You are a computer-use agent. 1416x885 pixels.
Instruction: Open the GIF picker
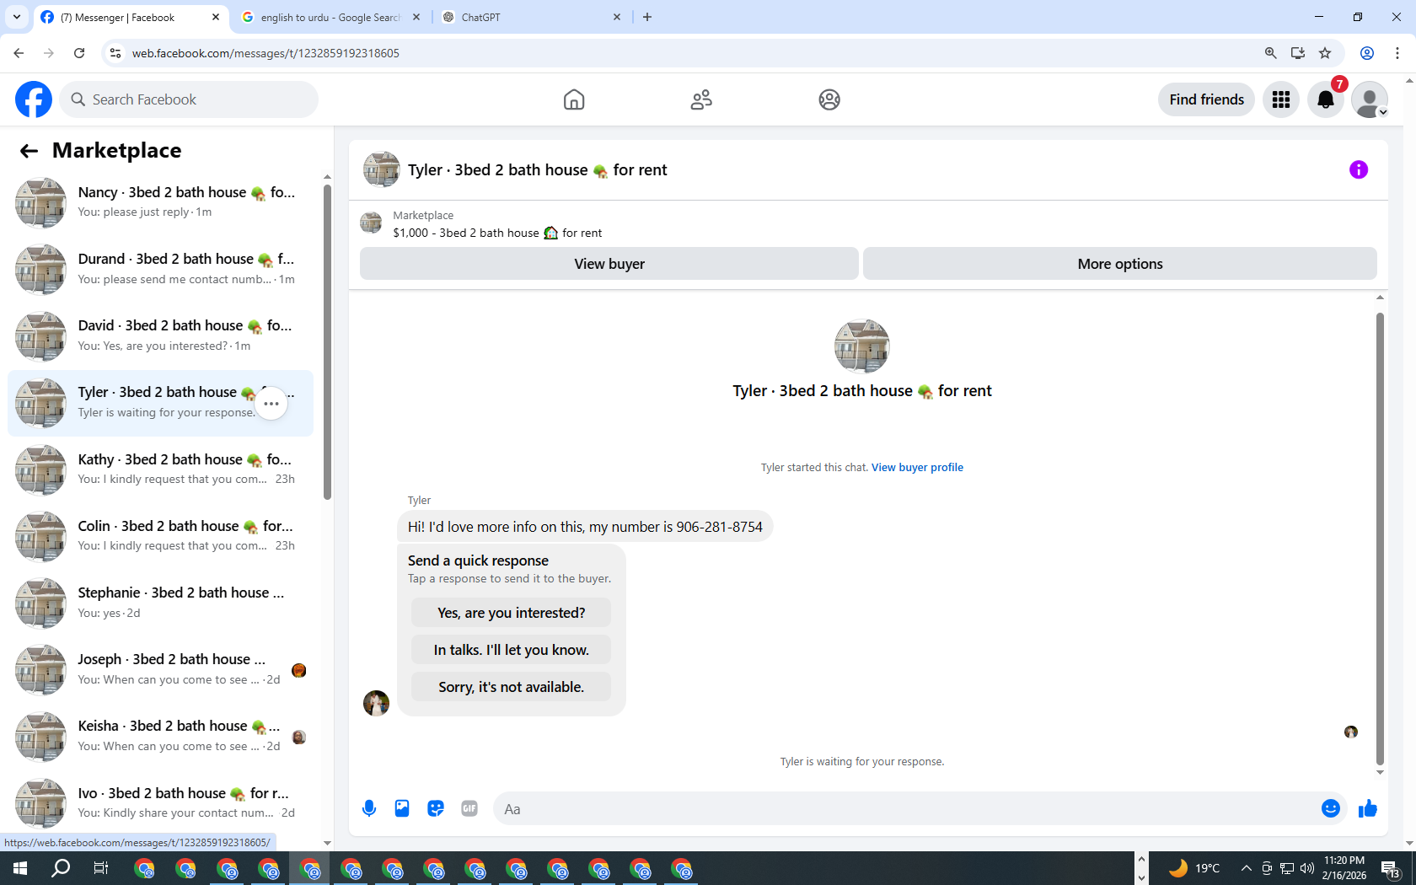(469, 809)
